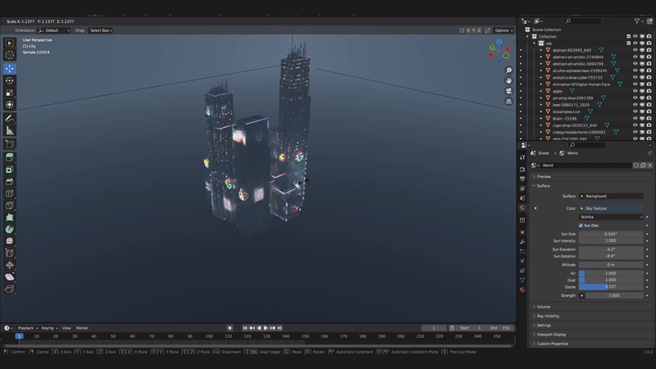
Task: Select the Shear tool
Action: coord(10,277)
